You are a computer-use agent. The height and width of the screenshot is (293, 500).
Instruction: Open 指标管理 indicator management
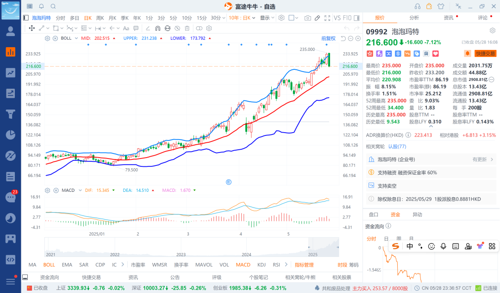[304, 265]
